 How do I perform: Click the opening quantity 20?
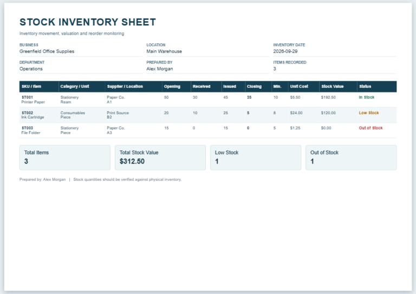pyautogui.click(x=166, y=113)
